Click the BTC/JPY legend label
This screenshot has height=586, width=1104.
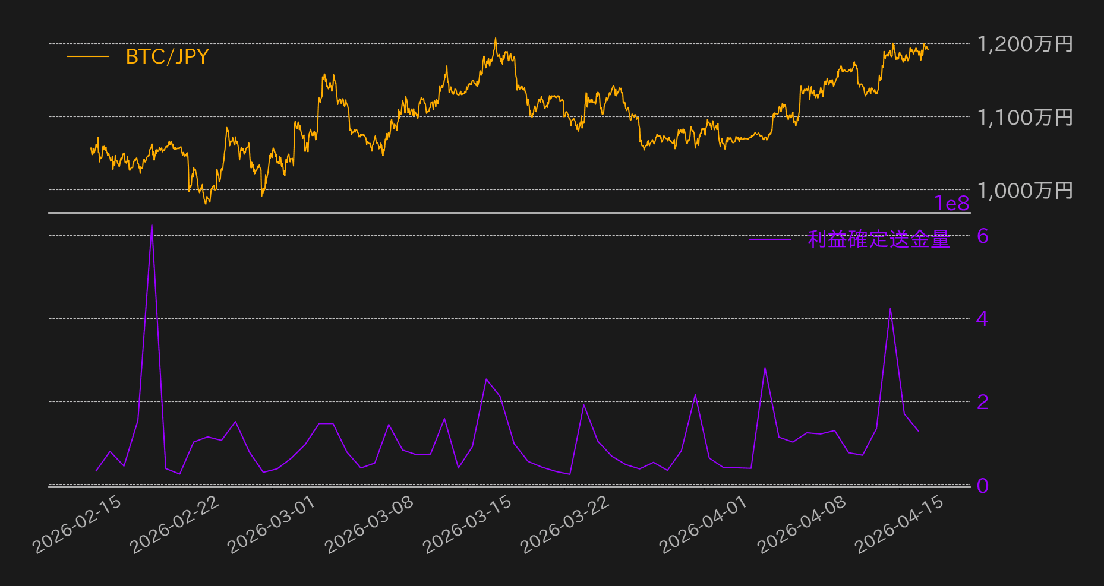point(167,57)
